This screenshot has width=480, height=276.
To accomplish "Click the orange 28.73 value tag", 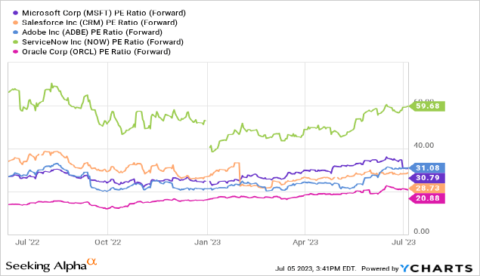I will (427, 188).
